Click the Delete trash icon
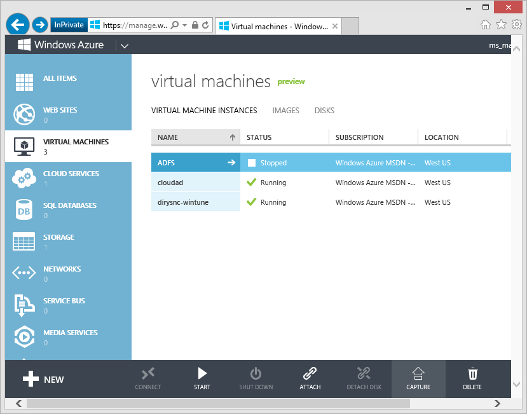 tap(472, 373)
